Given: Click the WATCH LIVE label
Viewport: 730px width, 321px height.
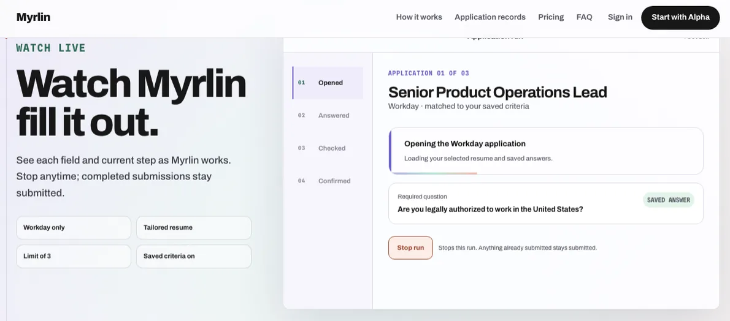Looking at the screenshot, I should tap(51, 48).
